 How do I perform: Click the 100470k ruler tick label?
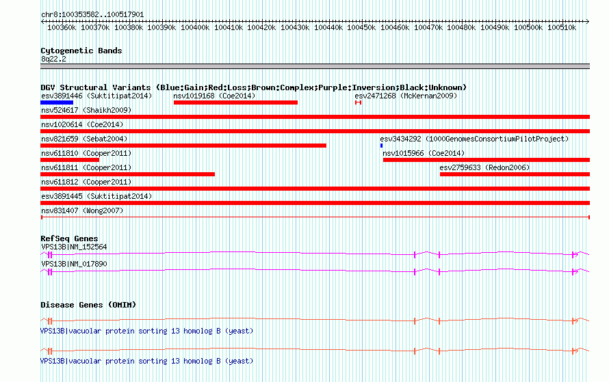(x=428, y=27)
